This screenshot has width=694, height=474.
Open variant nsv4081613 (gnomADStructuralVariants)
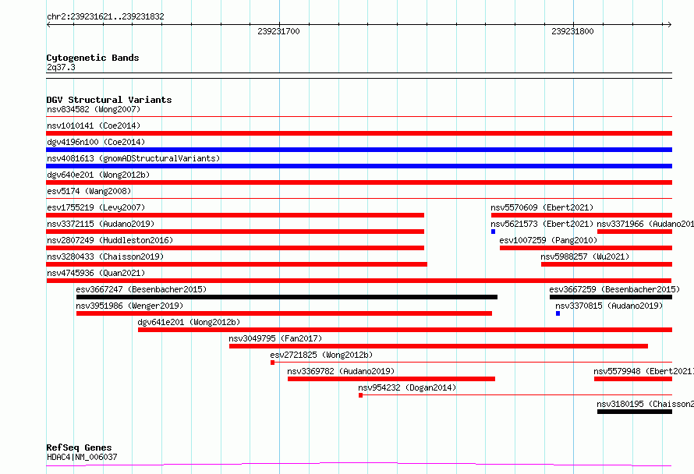[x=133, y=158]
